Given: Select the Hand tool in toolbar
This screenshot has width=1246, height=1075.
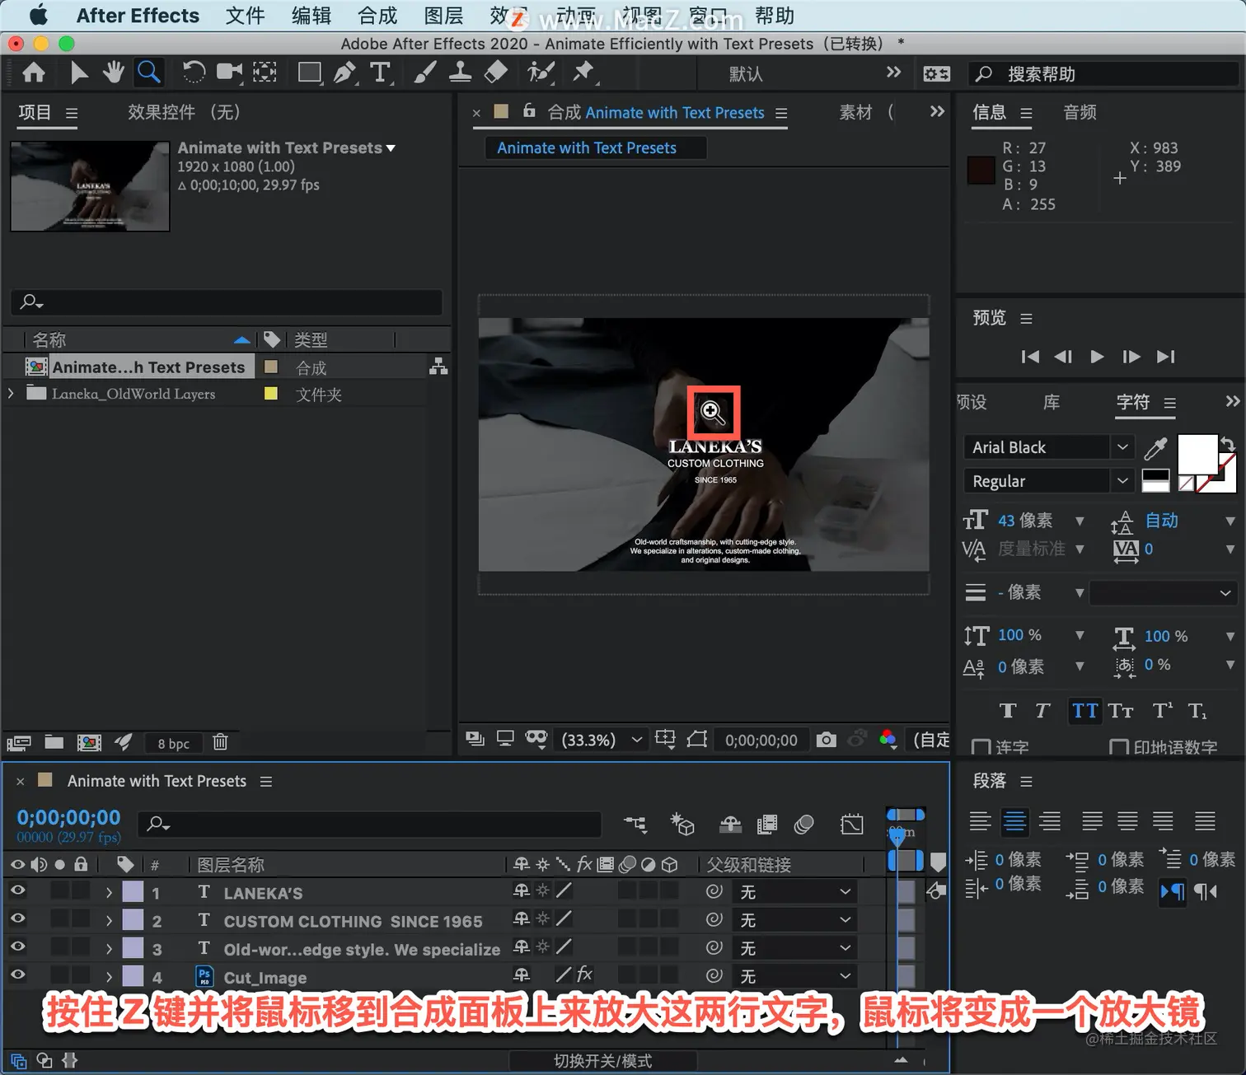Looking at the screenshot, I should [113, 73].
